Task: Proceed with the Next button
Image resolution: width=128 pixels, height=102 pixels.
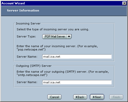Action: (x=97, y=97)
